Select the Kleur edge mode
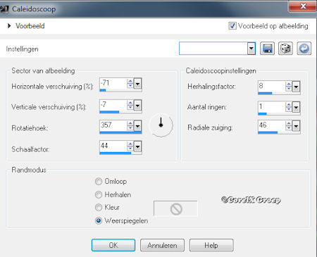This screenshot has width=317, height=257. pyautogui.click(x=99, y=208)
